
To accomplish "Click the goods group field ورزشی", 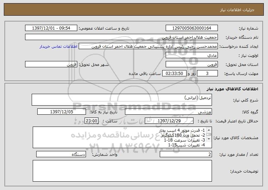I will 168,112.
